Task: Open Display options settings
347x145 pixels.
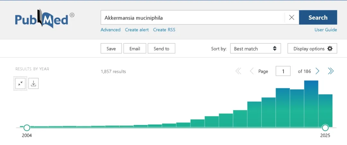Action: pos(312,49)
